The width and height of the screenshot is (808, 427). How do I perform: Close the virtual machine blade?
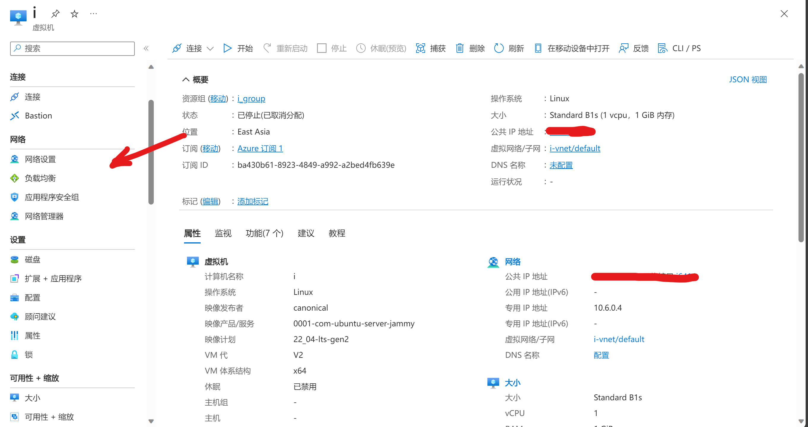[784, 13]
